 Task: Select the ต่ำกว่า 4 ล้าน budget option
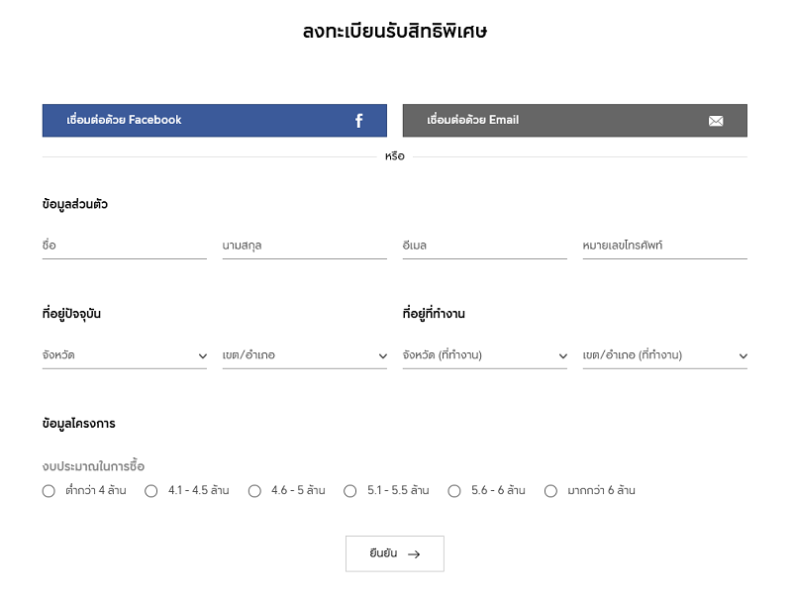click(x=49, y=491)
